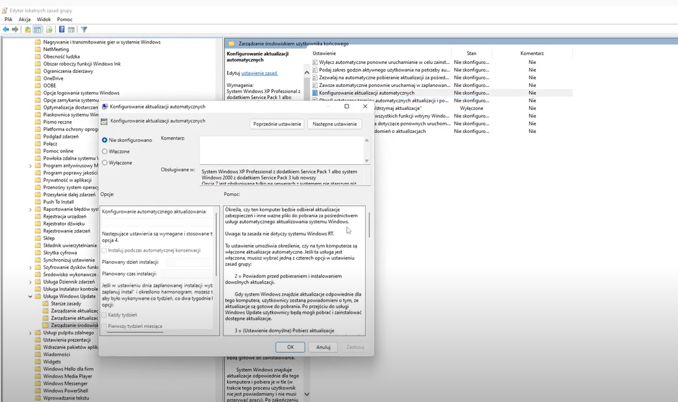Open the 'Planowany dzień instalacji' dropdown
Viewport: 678px width, 402px height.
pos(189,262)
